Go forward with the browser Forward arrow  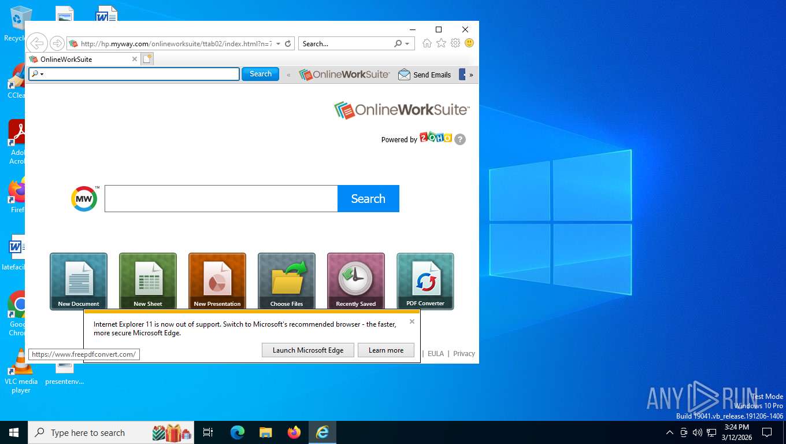click(57, 43)
